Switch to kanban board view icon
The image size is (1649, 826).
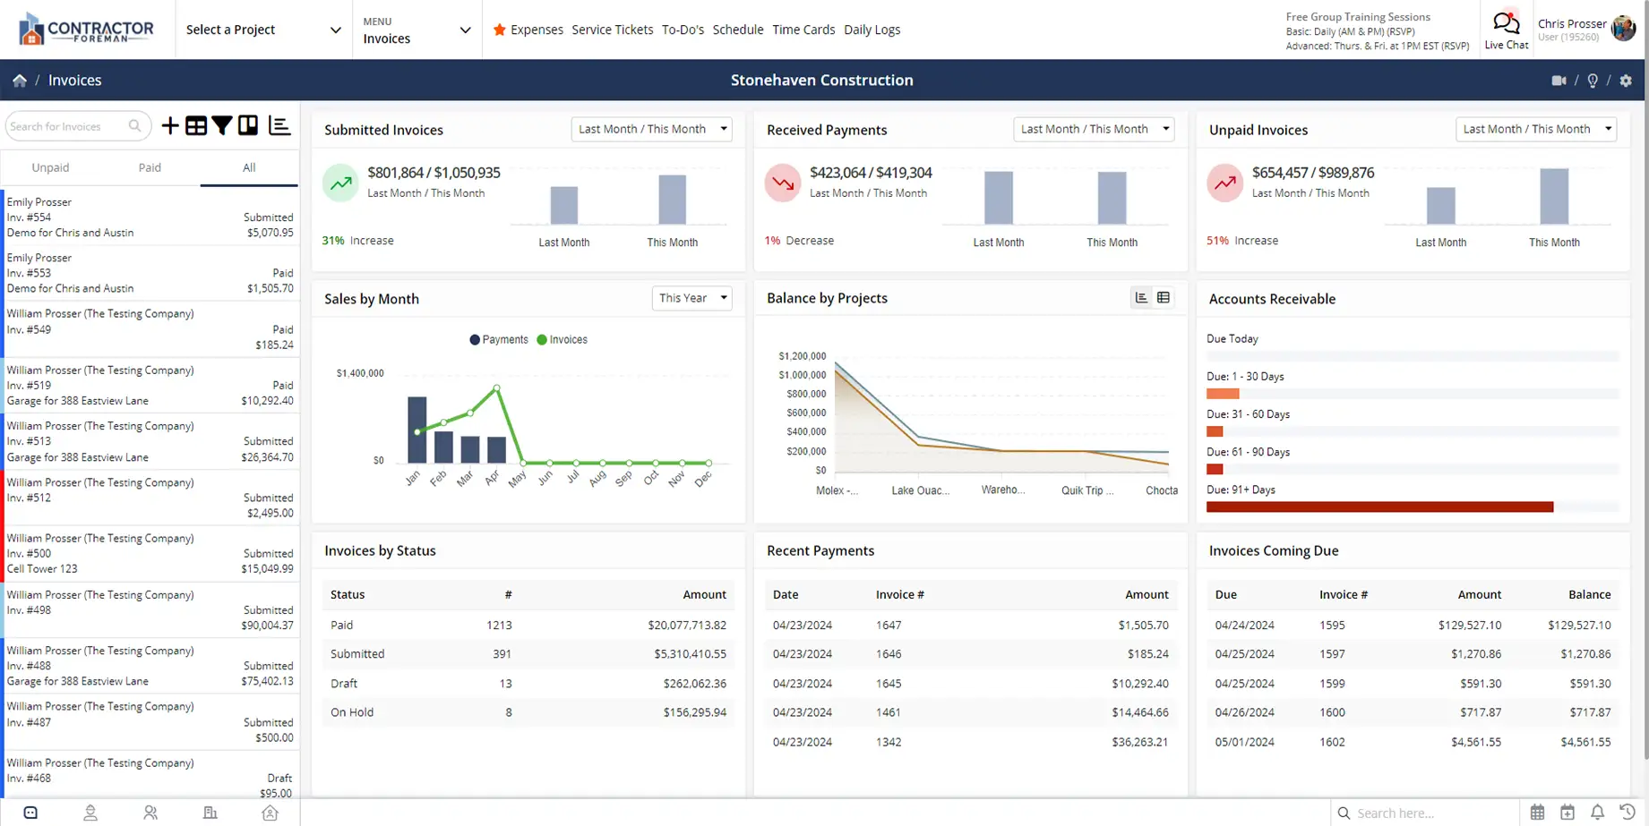pyautogui.click(x=248, y=126)
